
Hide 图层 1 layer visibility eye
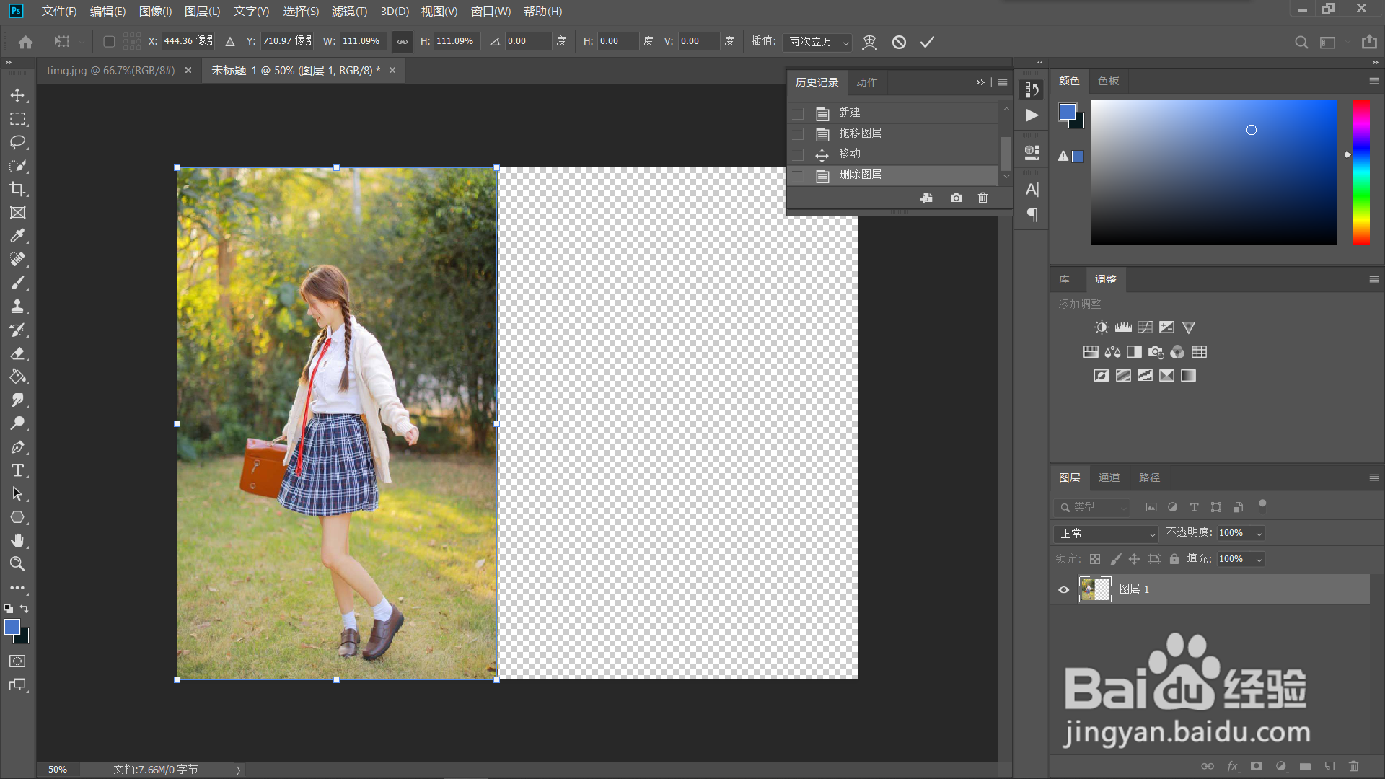(1063, 589)
